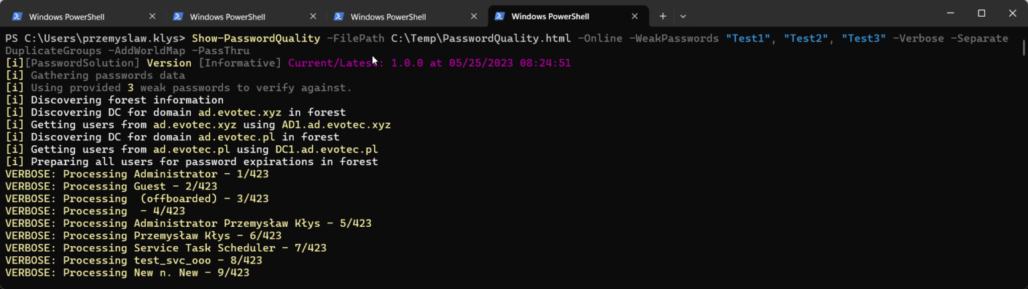This screenshot has height=289, width=1028.
Task: Close the first Windows PowerShell tab
Action: pyautogui.click(x=153, y=17)
